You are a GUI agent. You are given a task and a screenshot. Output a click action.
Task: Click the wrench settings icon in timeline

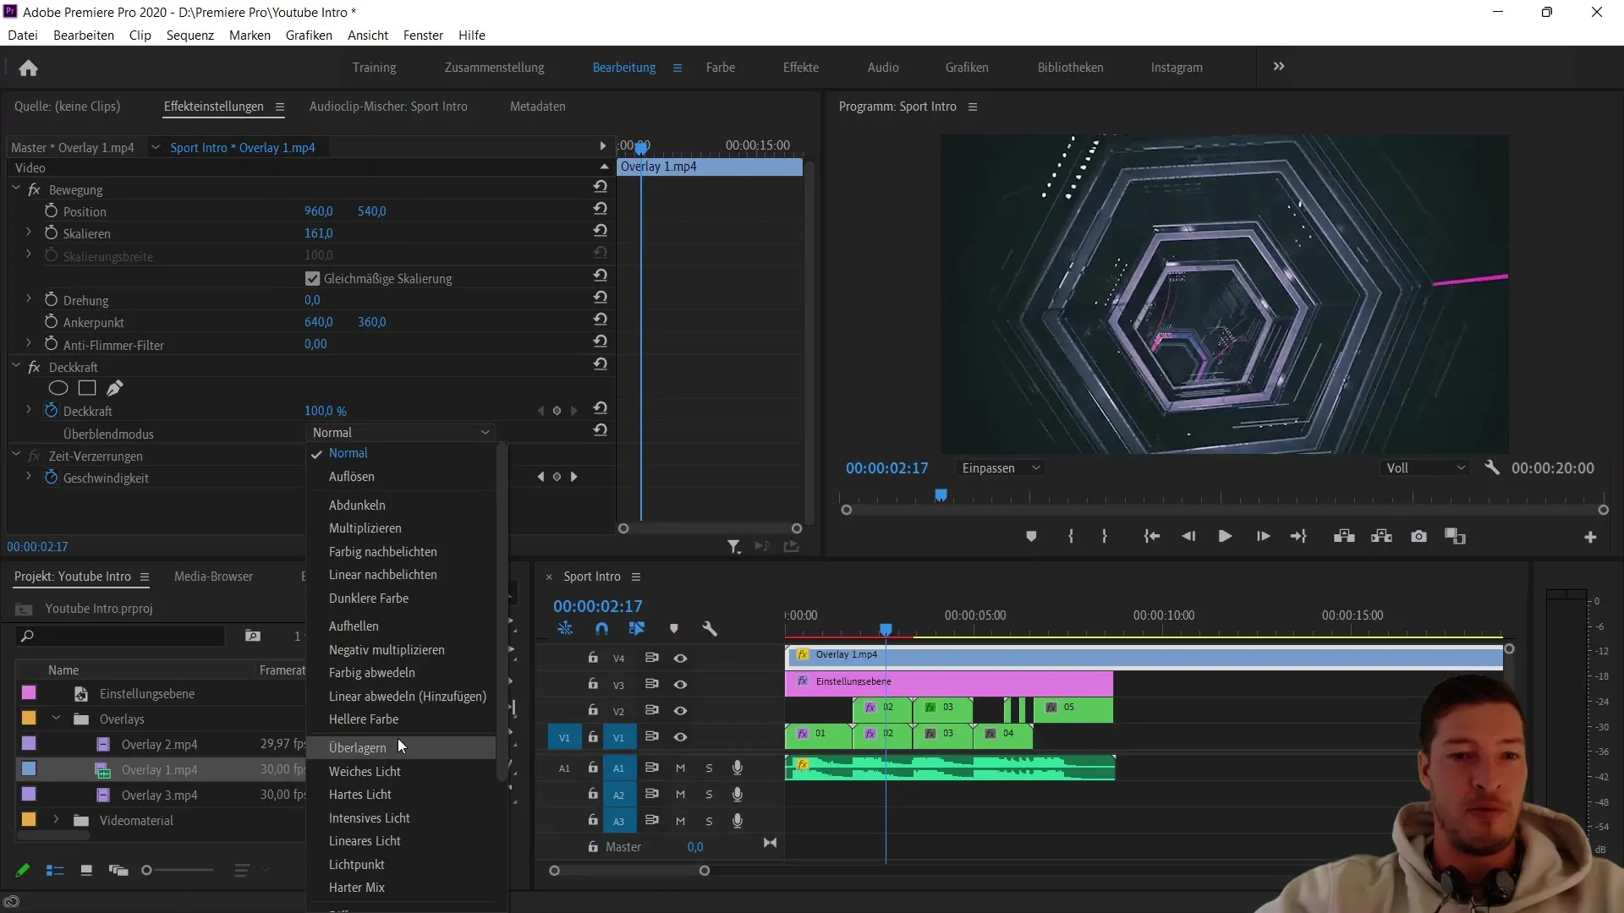point(710,627)
